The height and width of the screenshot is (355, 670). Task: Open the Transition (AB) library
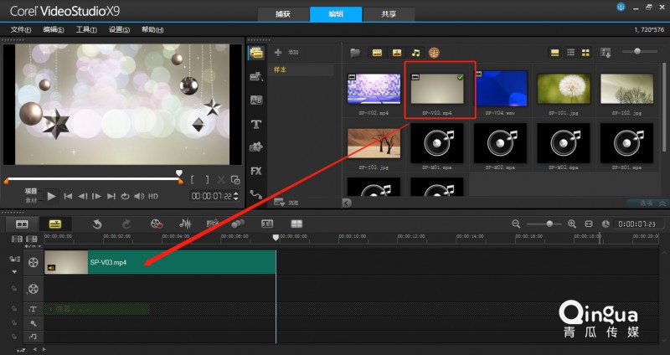256,100
